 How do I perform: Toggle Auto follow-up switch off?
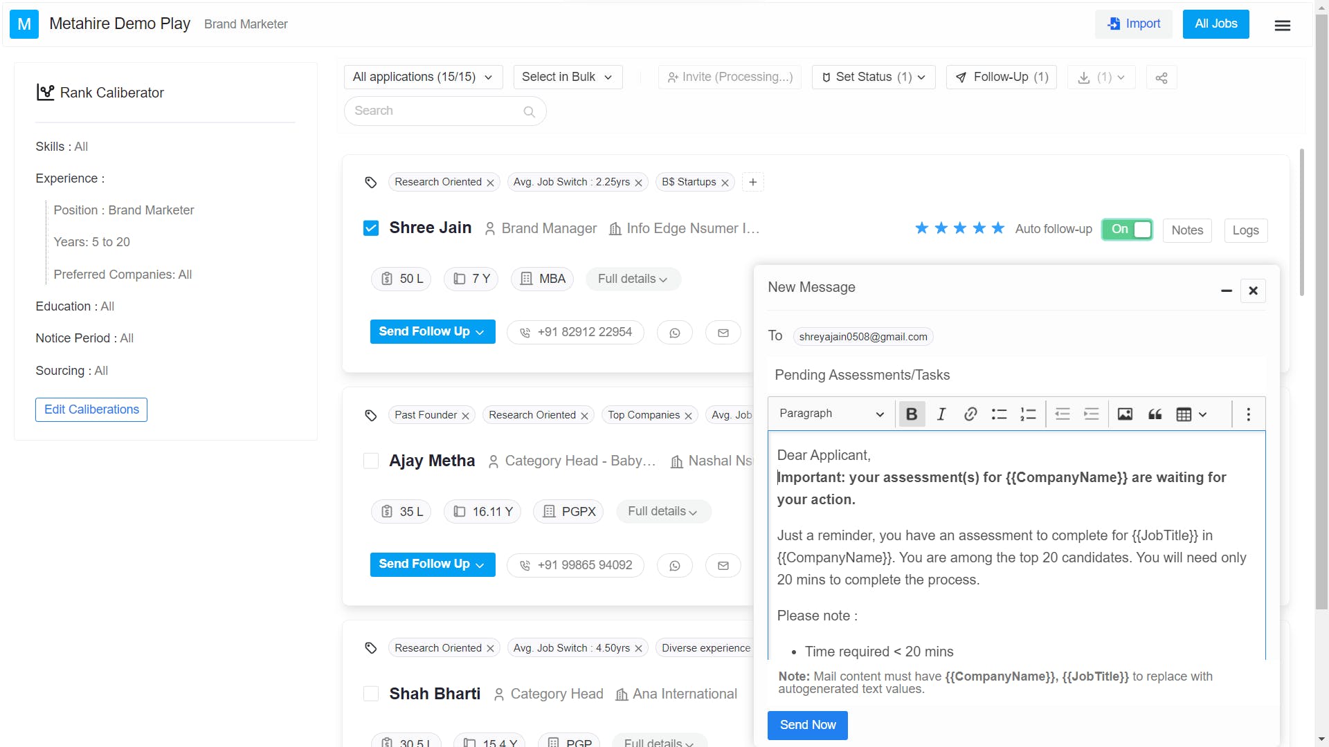pyautogui.click(x=1127, y=230)
